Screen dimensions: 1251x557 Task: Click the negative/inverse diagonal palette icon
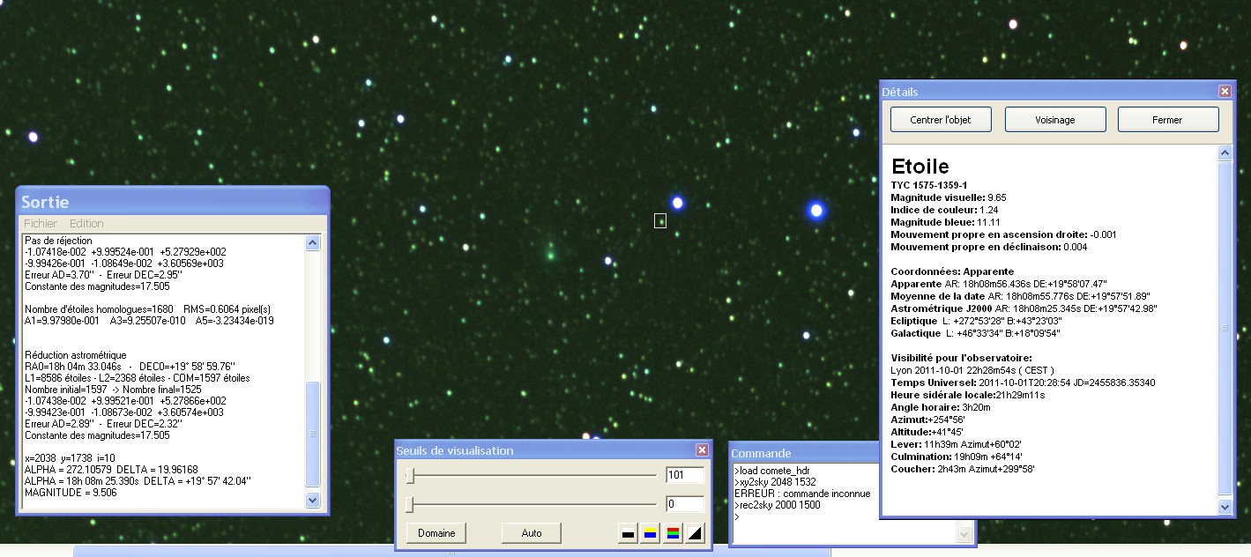(695, 533)
